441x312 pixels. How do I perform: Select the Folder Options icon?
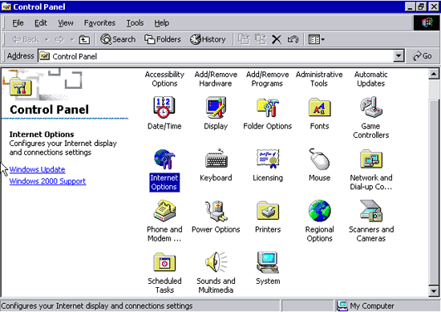tap(268, 107)
